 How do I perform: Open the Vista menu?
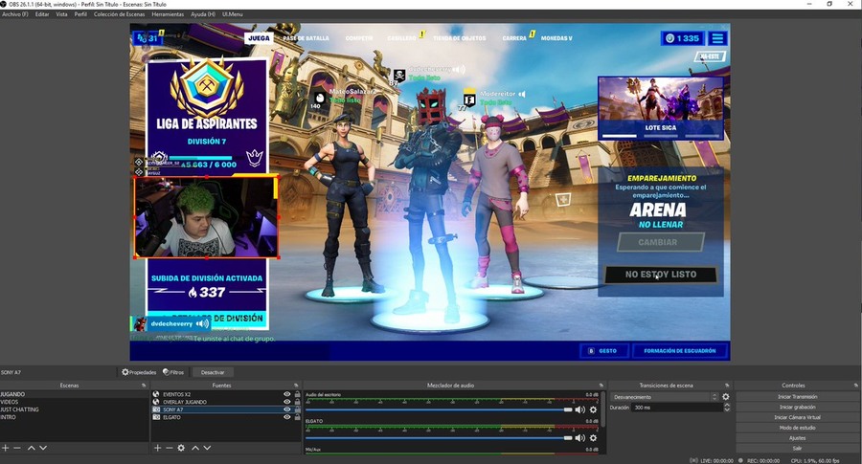(x=61, y=14)
